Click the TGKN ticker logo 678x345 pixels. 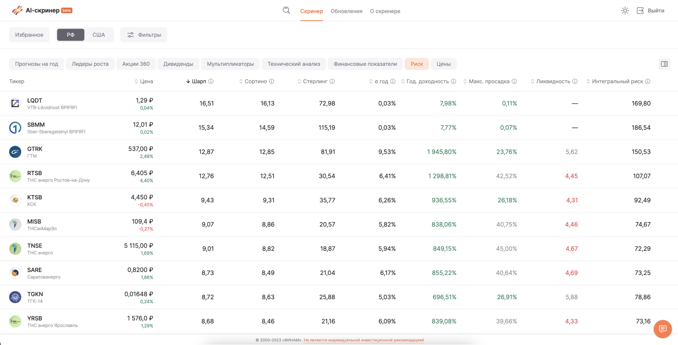click(x=15, y=297)
